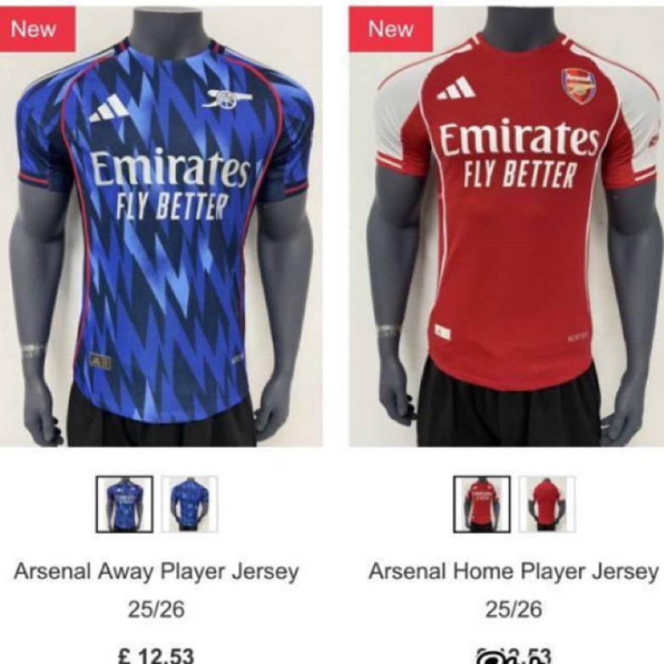This screenshot has width=664, height=664.
Task: Click the New badge on the away jersey
Action: pos(37,29)
